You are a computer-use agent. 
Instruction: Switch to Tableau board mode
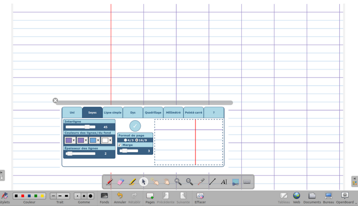pyautogui.click(x=284, y=198)
